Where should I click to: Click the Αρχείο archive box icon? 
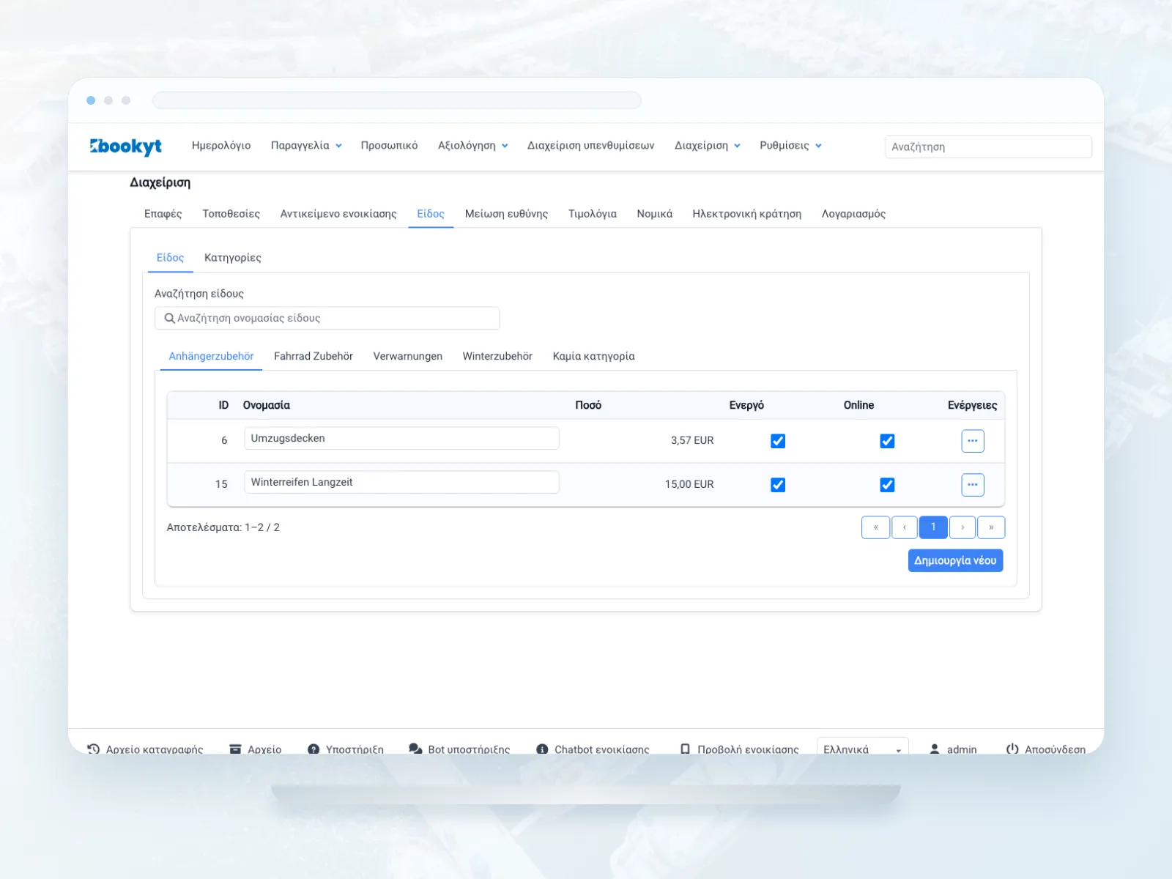pyautogui.click(x=235, y=749)
